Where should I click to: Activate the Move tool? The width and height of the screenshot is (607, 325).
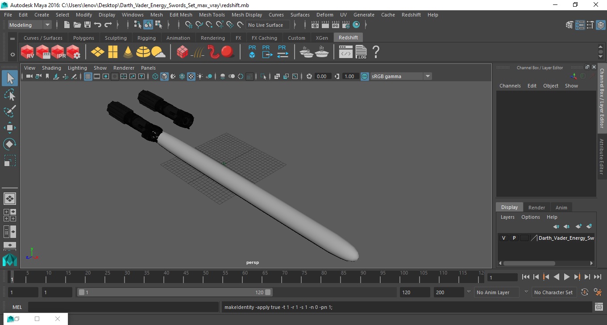pos(10,128)
